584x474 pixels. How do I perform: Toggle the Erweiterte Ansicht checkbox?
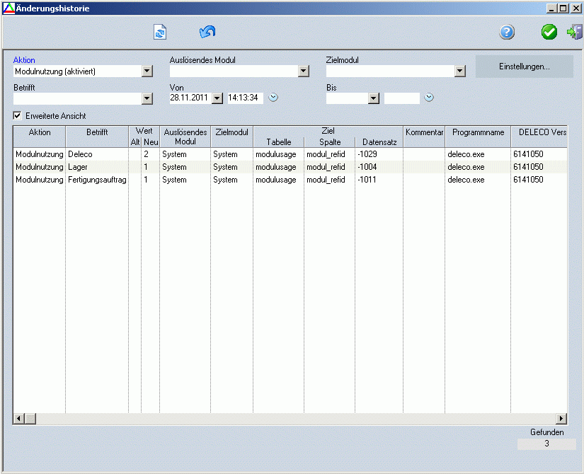(x=18, y=115)
